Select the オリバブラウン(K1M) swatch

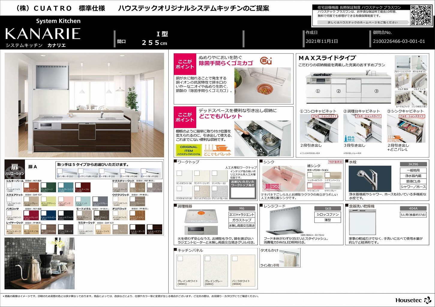click(137, 215)
